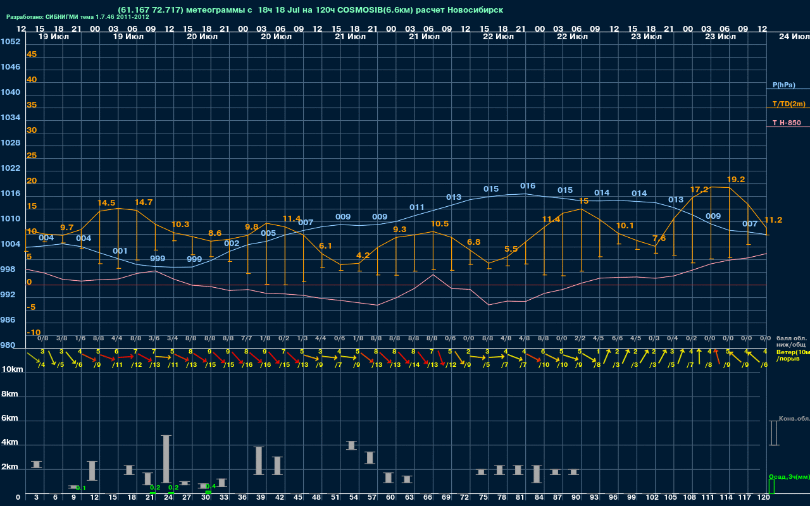Viewport: 810px width, 506px height.
Task: Click the forecast hour 120 on bottom axis
Action: point(763,498)
